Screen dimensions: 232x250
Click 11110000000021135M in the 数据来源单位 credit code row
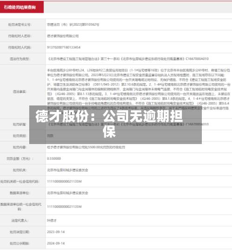64,207
